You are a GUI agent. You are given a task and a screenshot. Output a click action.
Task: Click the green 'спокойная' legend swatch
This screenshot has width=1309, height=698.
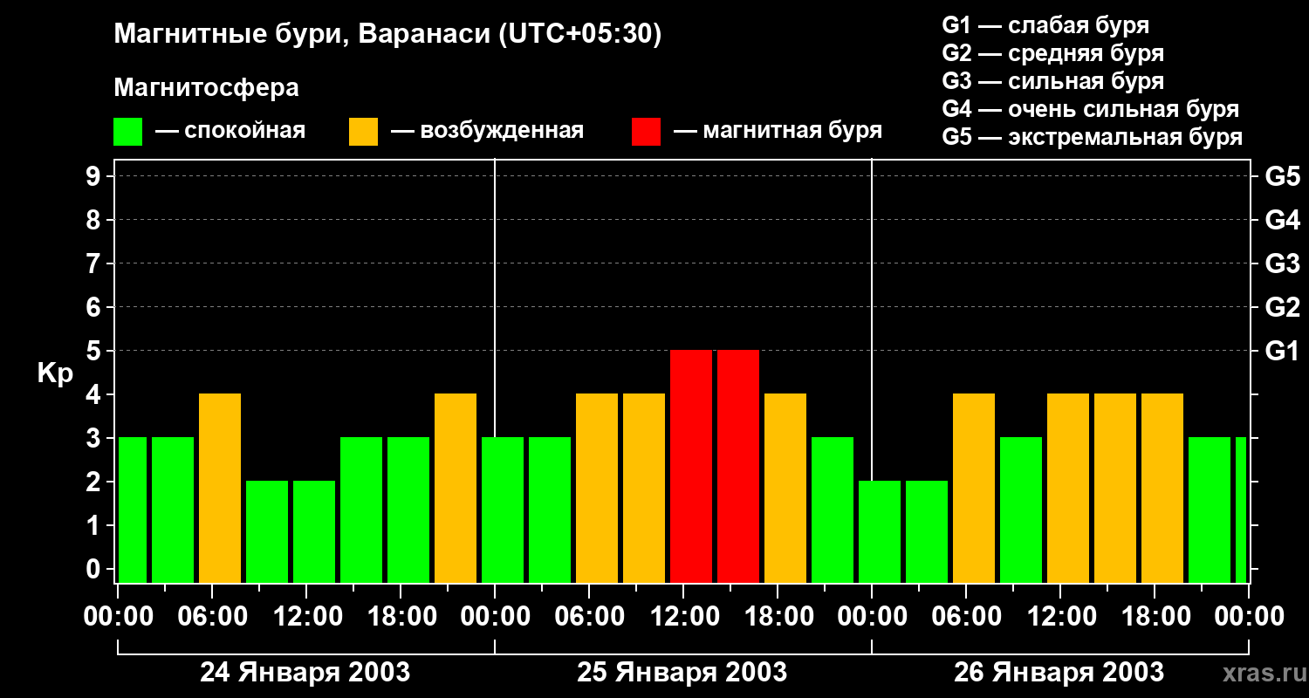coord(127,132)
